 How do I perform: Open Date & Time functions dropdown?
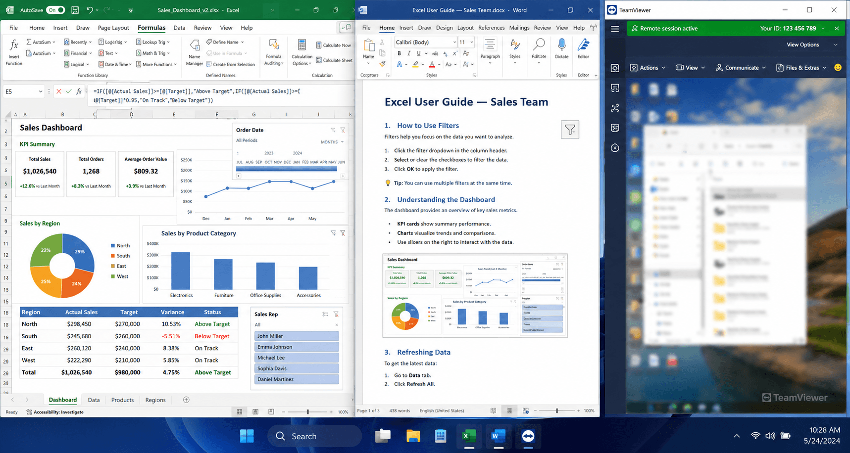tap(114, 64)
